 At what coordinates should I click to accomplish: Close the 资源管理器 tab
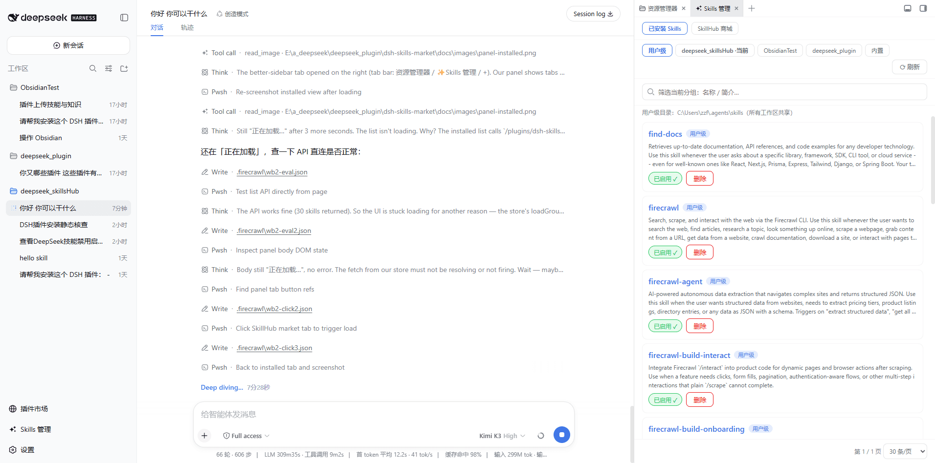coord(684,8)
